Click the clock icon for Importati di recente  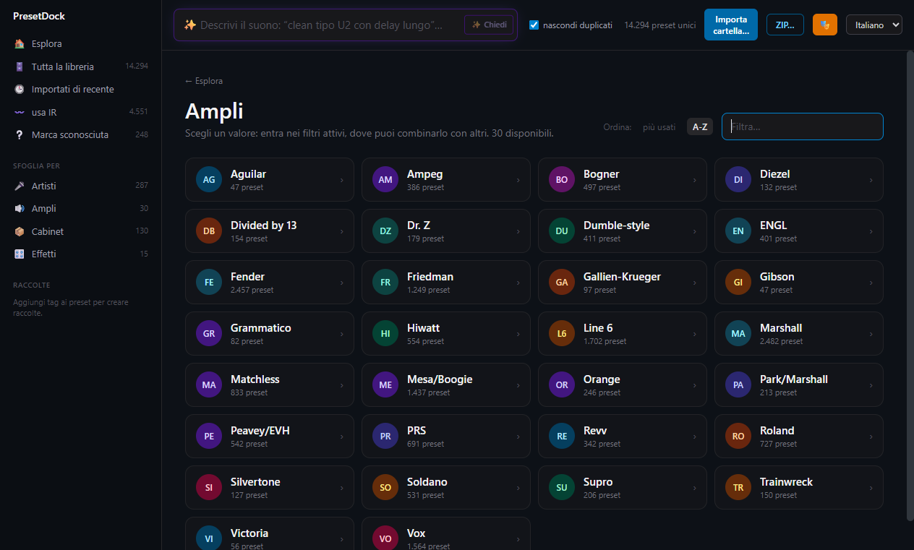20,90
